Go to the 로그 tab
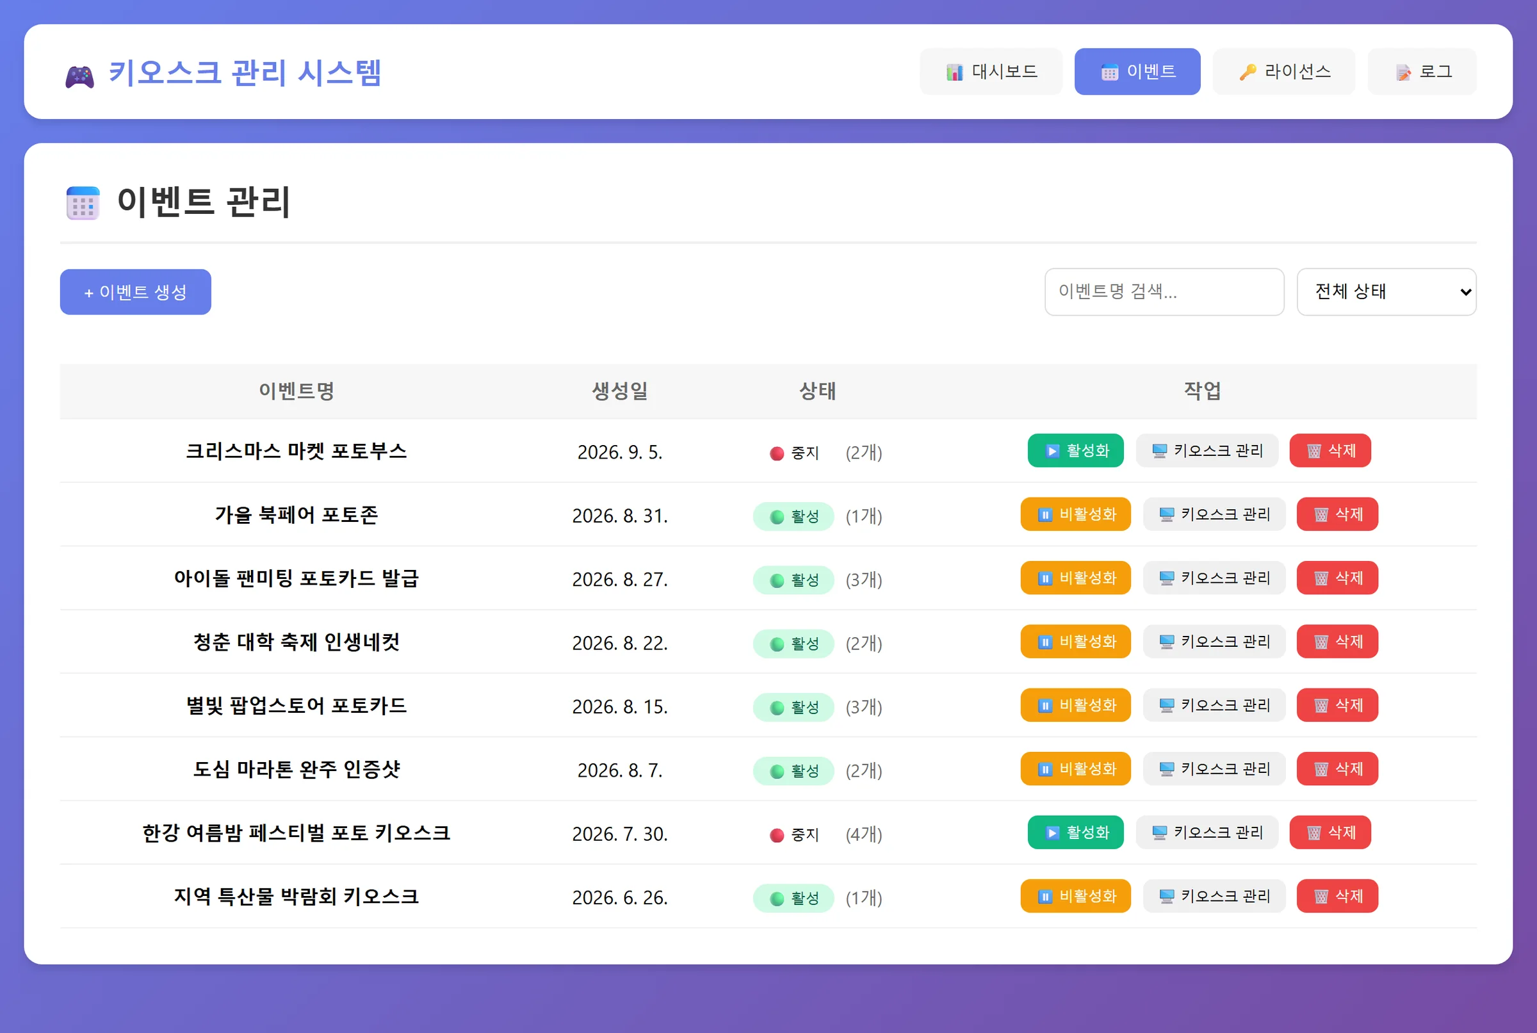 coord(1422,72)
